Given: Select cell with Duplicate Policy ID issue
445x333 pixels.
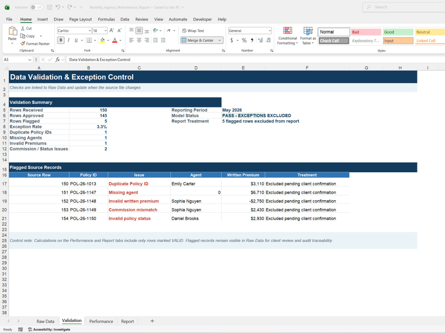Looking at the screenshot, I should 139,183.
